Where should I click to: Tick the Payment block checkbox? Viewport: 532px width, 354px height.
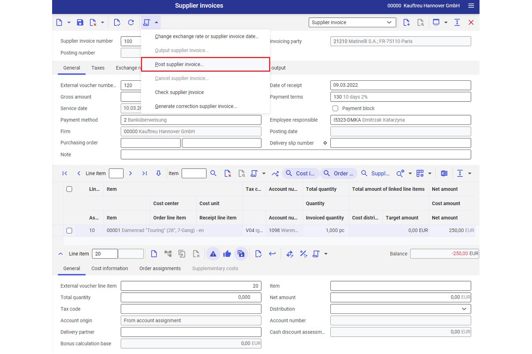[x=335, y=108]
